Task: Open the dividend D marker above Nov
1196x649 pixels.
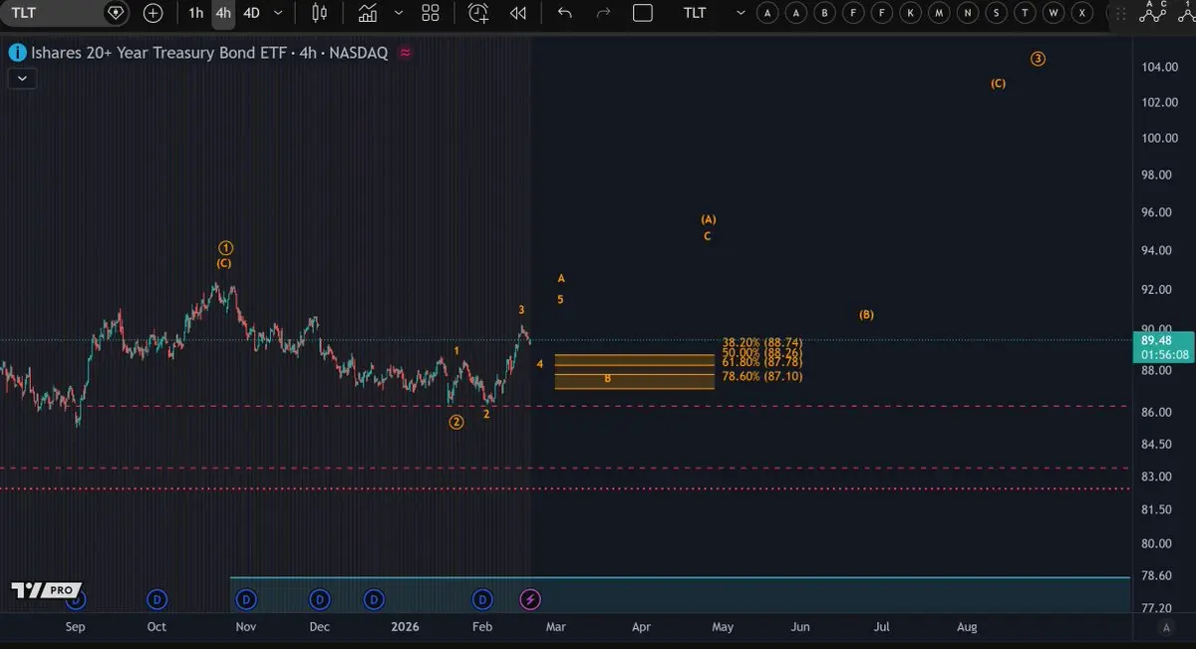Action: [x=246, y=599]
